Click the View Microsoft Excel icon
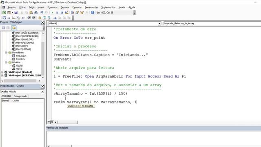Image resolution: width=261 pixels, height=147 pixels. [x=4, y=13]
